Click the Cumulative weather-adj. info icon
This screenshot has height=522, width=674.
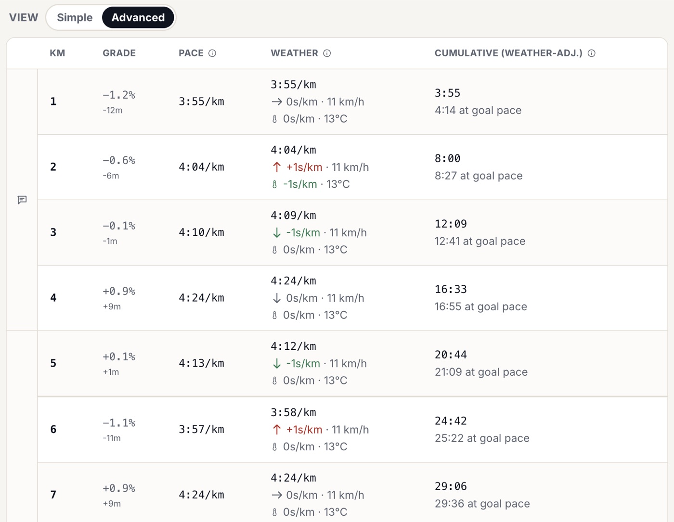point(592,53)
